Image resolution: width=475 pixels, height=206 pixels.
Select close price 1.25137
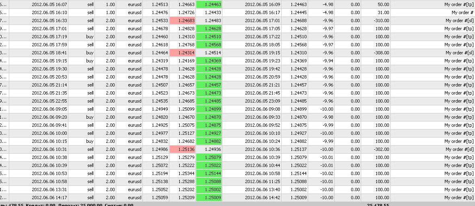[x=298, y=149]
